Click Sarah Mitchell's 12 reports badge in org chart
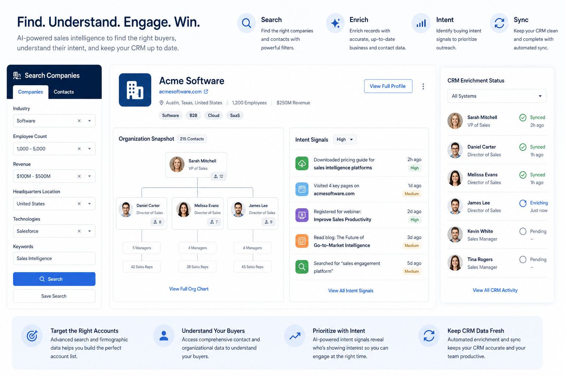 (218, 177)
